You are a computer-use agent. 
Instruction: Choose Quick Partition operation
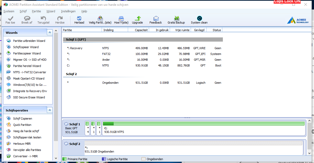pyautogui.click(x=22, y=125)
